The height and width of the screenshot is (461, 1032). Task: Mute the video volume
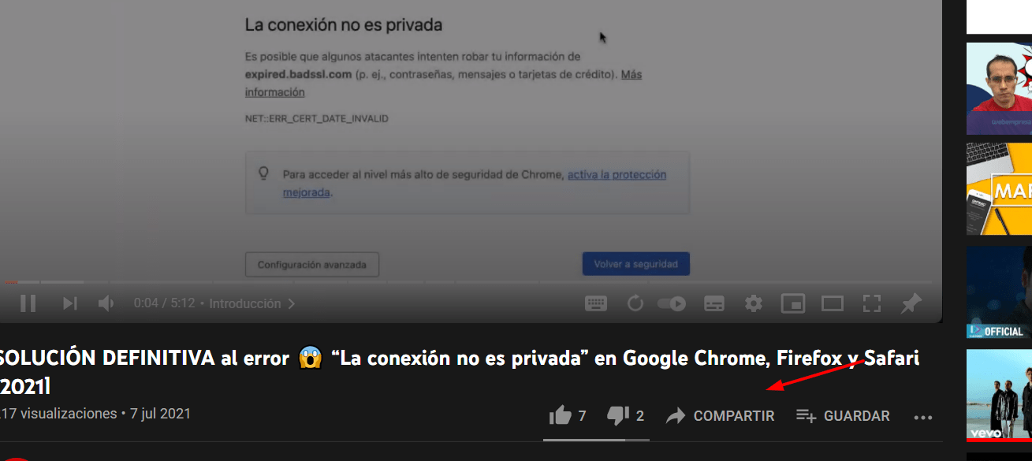click(106, 303)
